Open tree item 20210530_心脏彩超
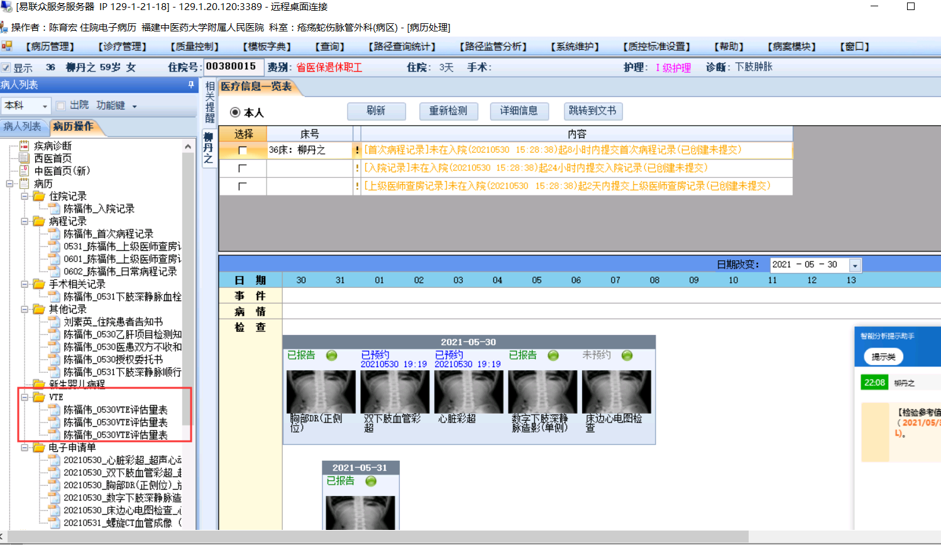 [122, 460]
